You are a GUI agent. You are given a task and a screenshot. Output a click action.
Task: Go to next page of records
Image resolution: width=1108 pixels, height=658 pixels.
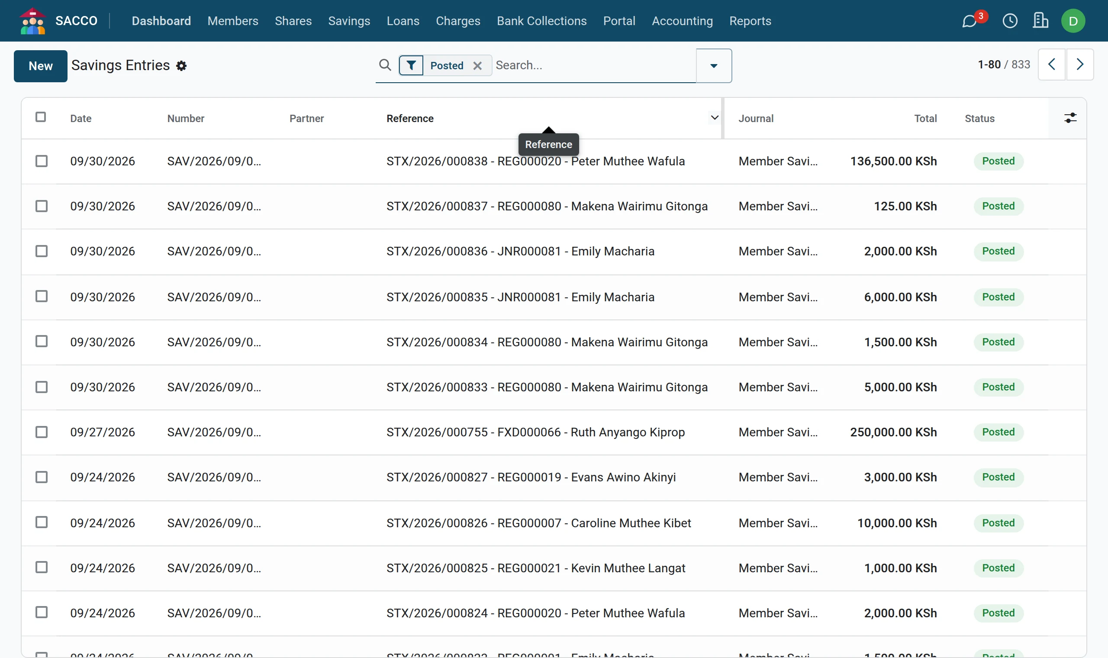[1079, 65]
